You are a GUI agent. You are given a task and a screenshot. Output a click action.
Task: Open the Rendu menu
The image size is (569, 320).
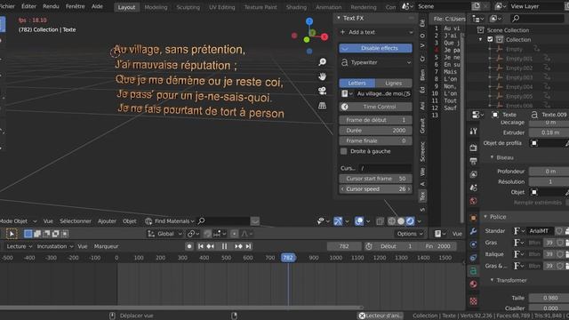[51, 6]
